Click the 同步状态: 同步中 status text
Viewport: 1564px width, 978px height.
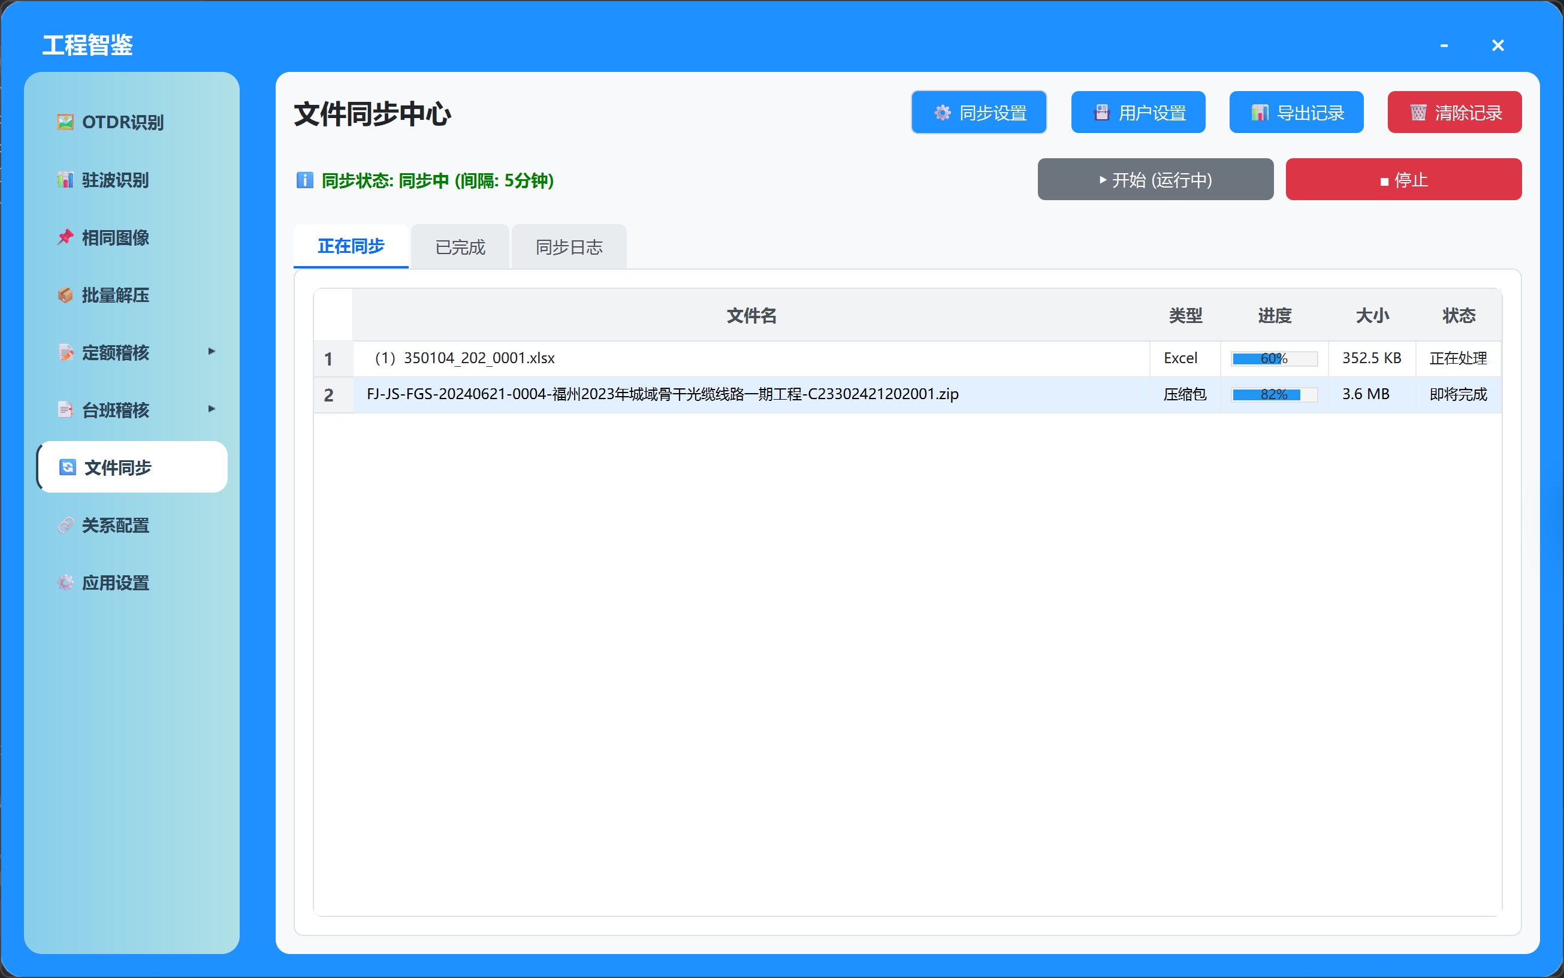click(437, 180)
